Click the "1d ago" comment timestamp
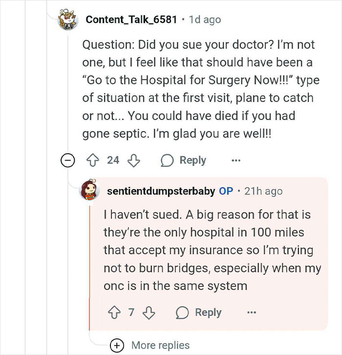342x355 pixels. 205,20
